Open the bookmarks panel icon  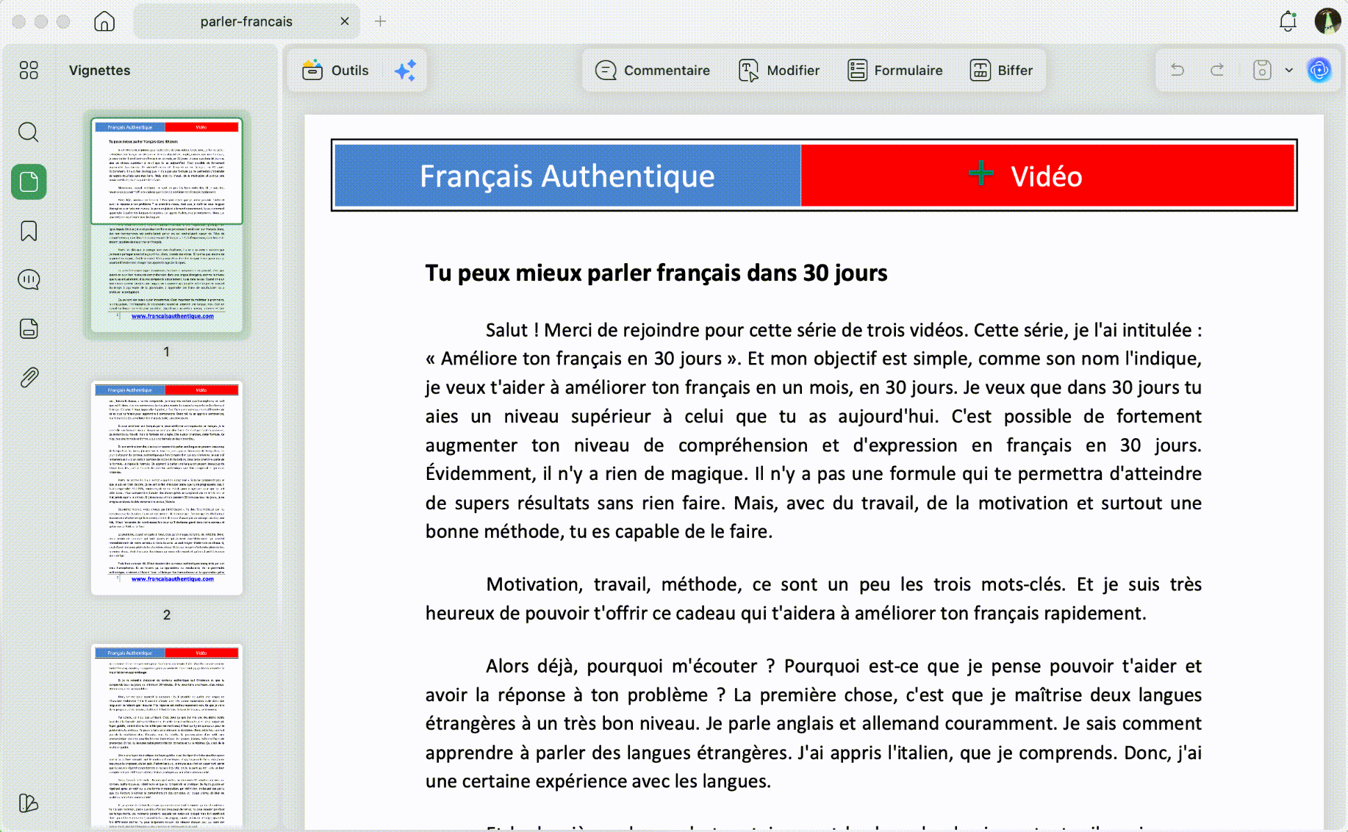coord(29,231)
